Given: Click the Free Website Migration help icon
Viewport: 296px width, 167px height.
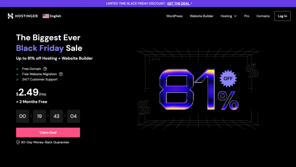Looking at the screenshot, I should click(x=61, y=74).
